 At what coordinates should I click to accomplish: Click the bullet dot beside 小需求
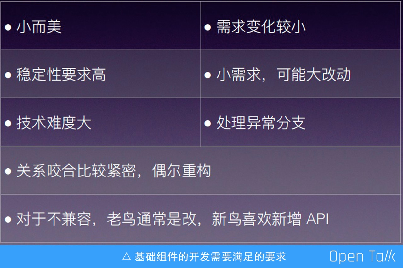pyautogui.click(x=207, y=75)
